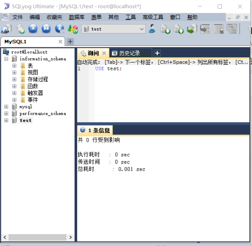Open the 帮助 menu

[192, 17]
